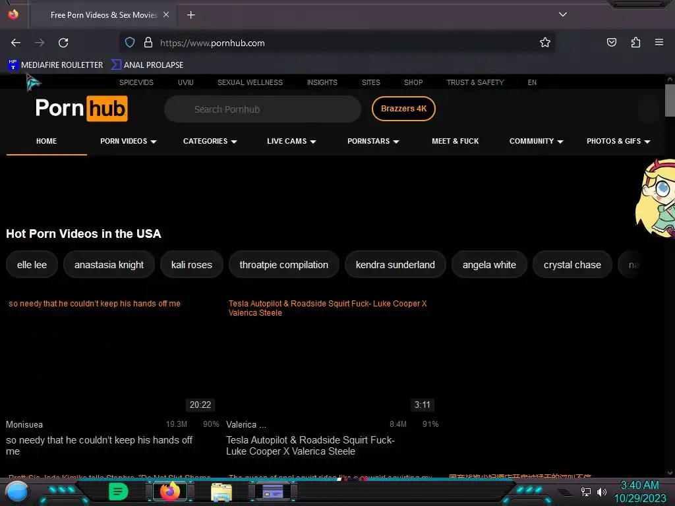Open File Explorer from the taskbar
This screenshot has height=506, width=675.
(221, 492)
